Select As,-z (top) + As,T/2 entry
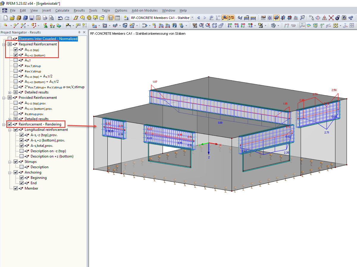The width and height of the screenshot is (357, 267). point(38,76)
